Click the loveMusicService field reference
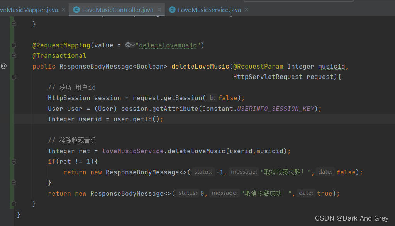Viewport: 395px width, 226px height. pyautogui.click(x=133, y=151)
